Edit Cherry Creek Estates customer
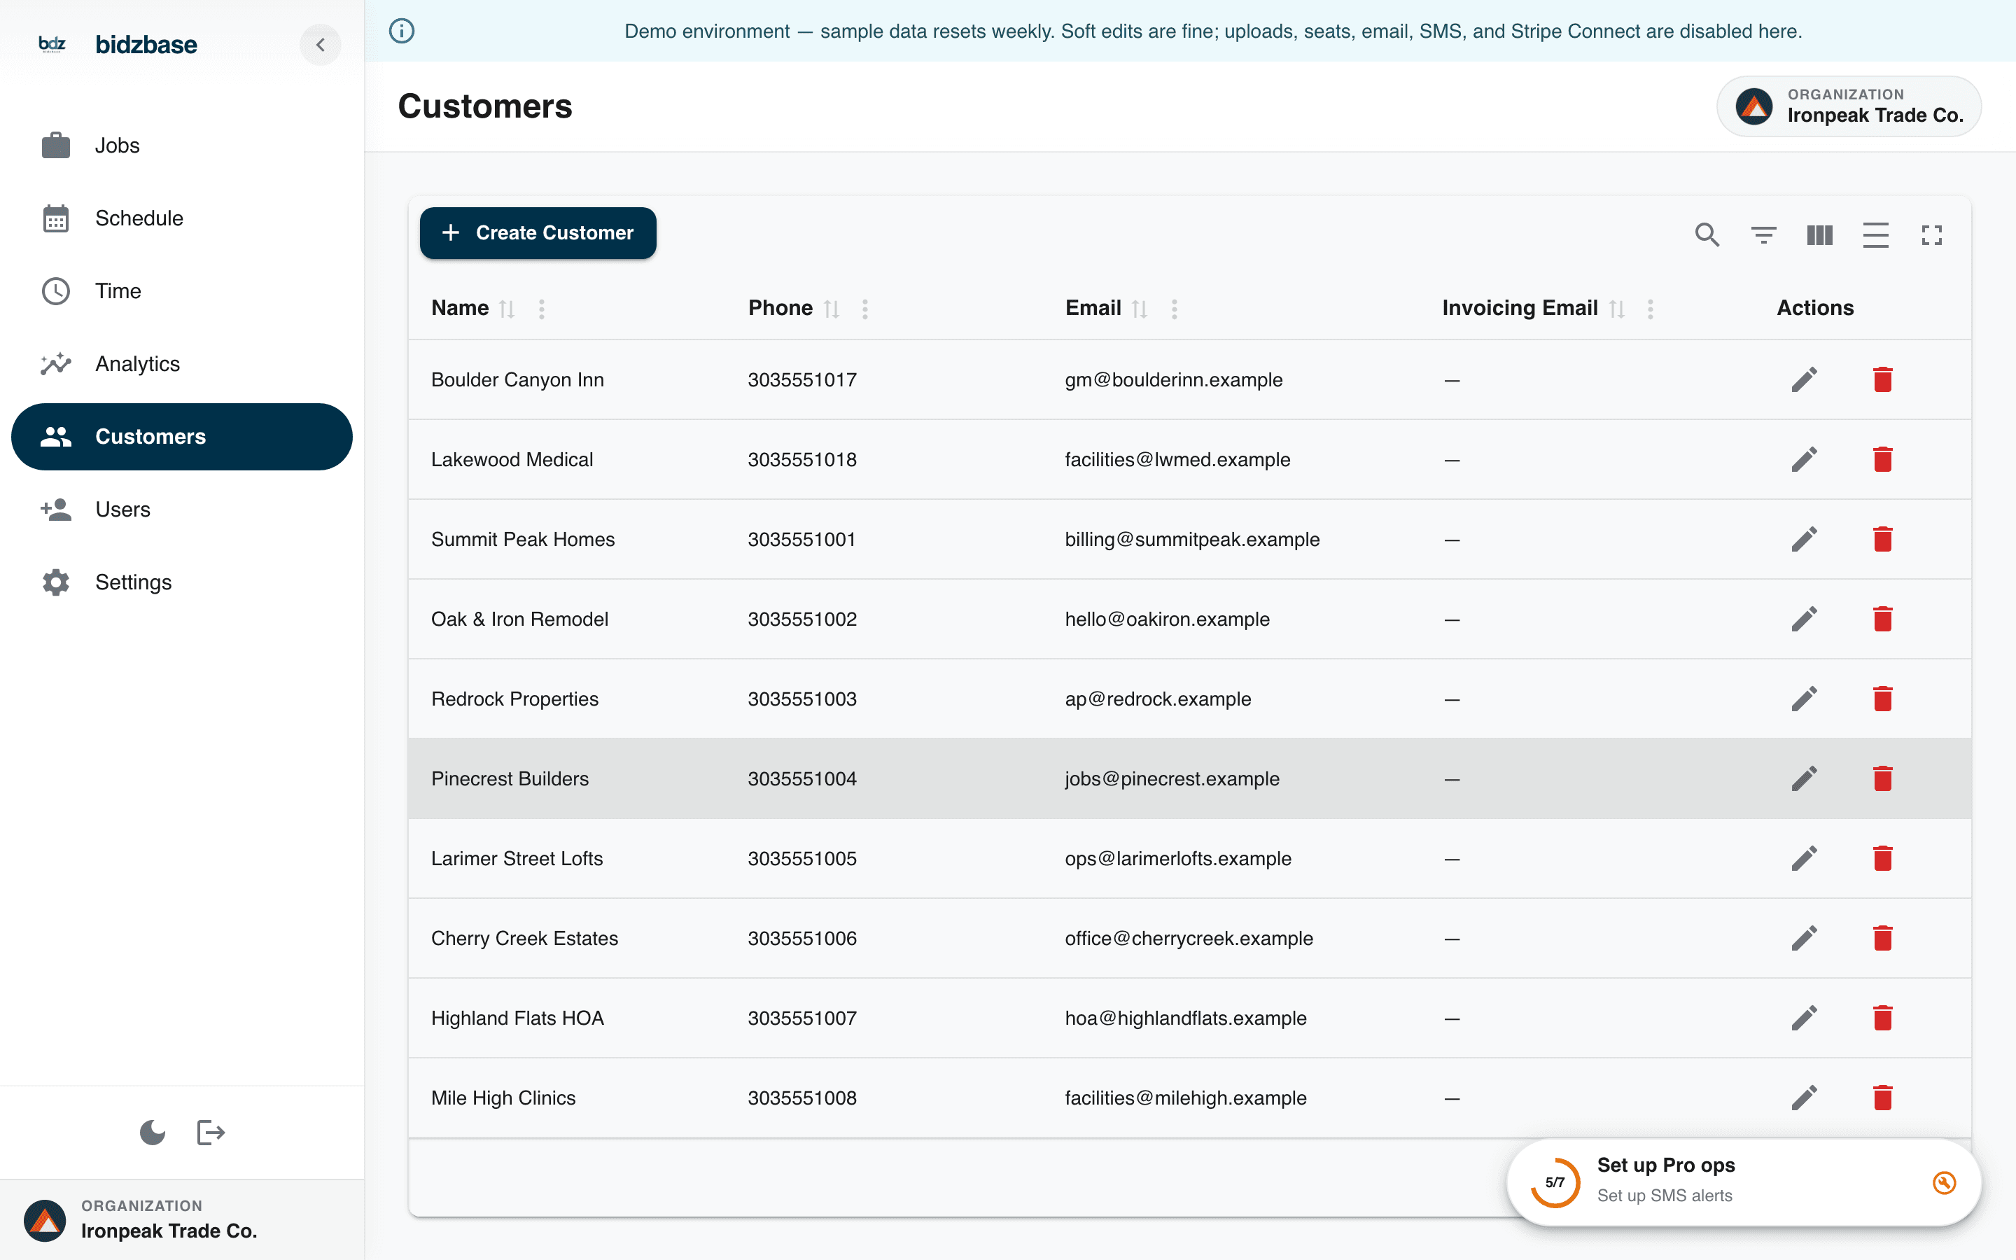The height and width of the screenshot is (1260, 2016). [1805, 938]
